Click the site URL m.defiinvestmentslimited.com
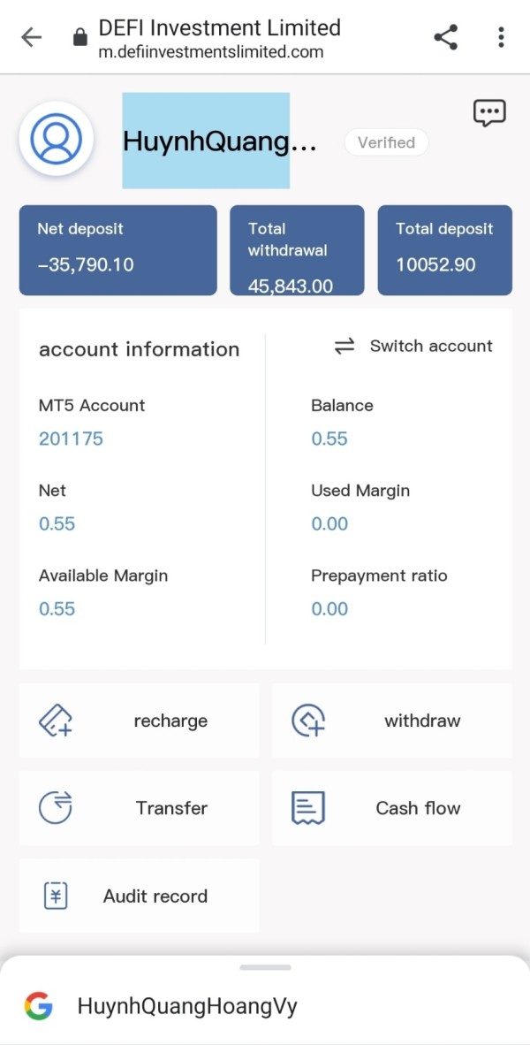Screen dimensions: 530x1045 tap(211, 52)
